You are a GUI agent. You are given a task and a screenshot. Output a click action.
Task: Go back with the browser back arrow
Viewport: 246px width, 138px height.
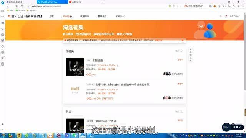click(8, 6)
